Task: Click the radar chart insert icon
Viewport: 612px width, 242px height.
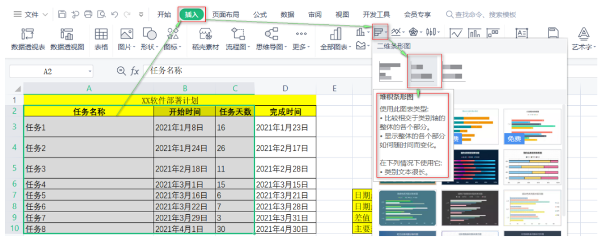Action: pos(414,32)
